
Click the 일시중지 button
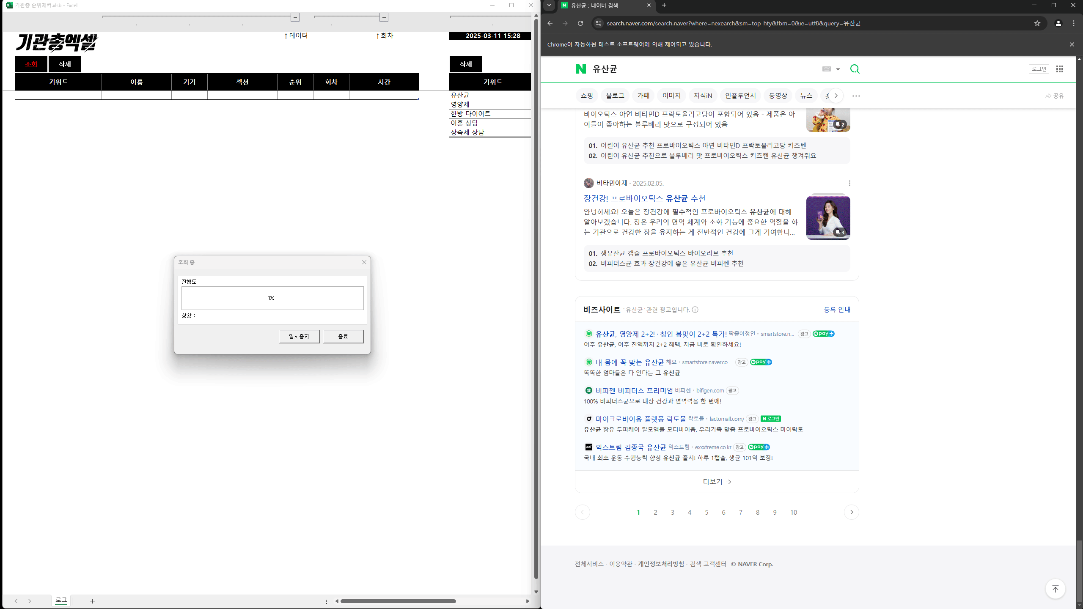click(299, 336)
